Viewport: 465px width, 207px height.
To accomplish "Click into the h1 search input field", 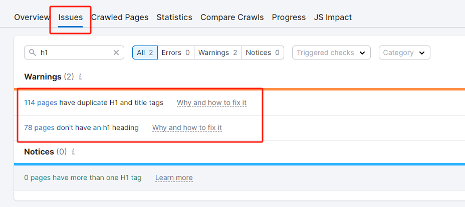I will pyautogui.click(x=75, y=52).
